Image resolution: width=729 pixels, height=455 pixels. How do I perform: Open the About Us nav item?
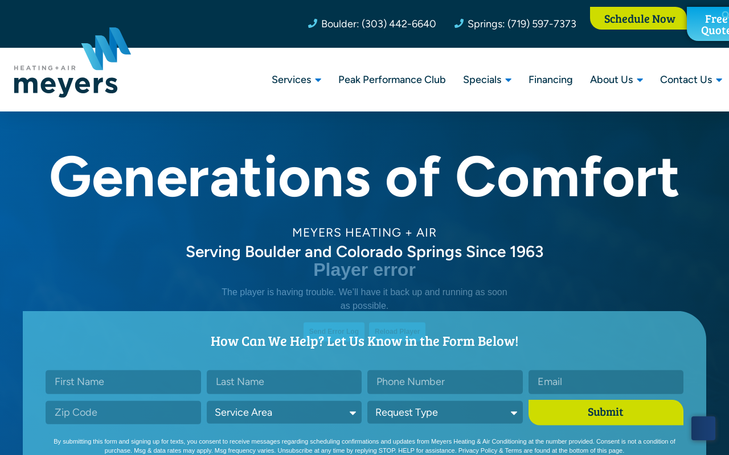pos(611,80)
